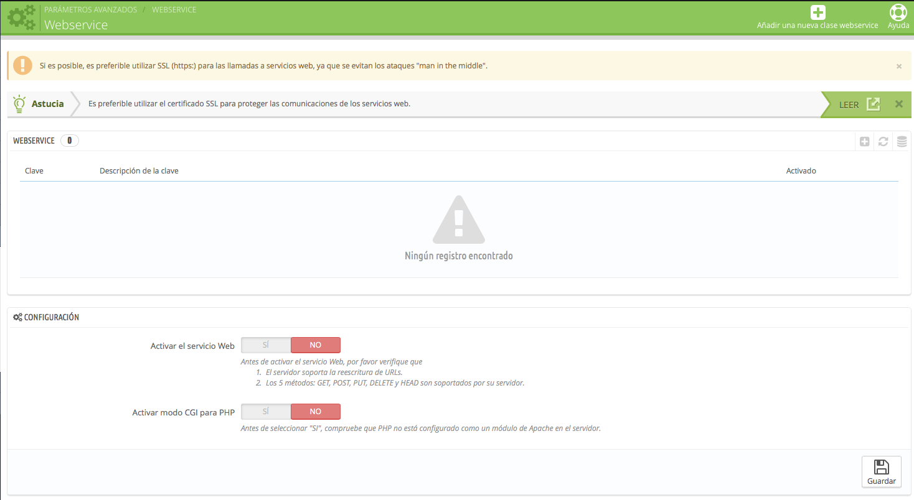Click the warning icon in SSL alert
Screen dimensions: 914x500
(22, 65)
